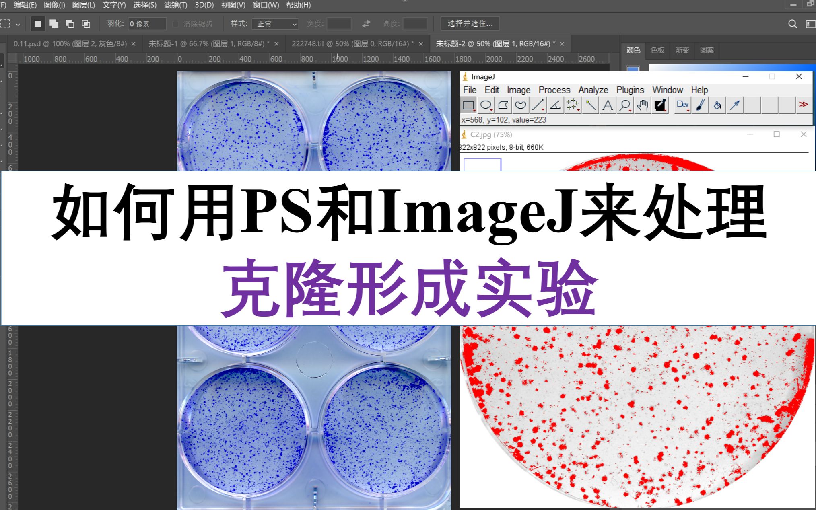Close the 0.11.psd document tab
Screen dimensions: 816x510
134,44
